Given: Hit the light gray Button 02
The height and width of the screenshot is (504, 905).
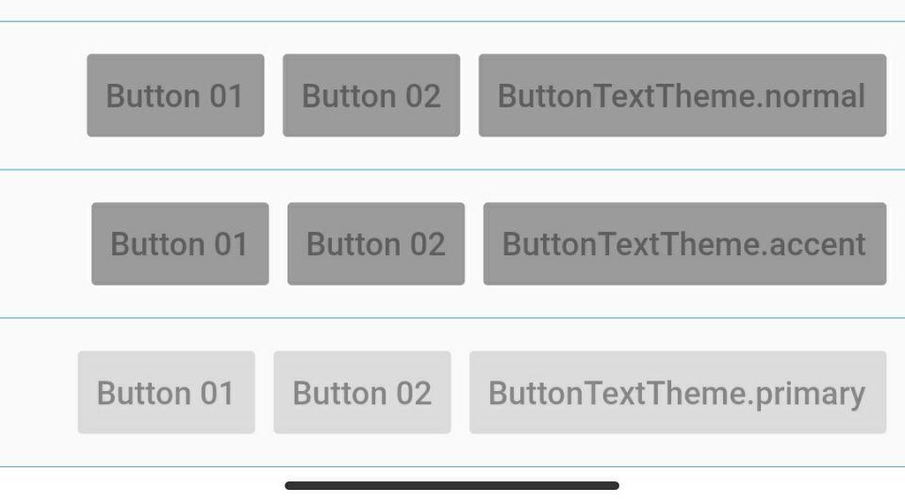Looking at the screenshot, I should [362, 393].
